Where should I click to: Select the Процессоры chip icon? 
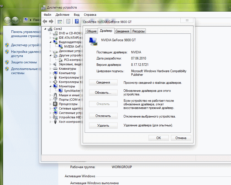point(55,104)
